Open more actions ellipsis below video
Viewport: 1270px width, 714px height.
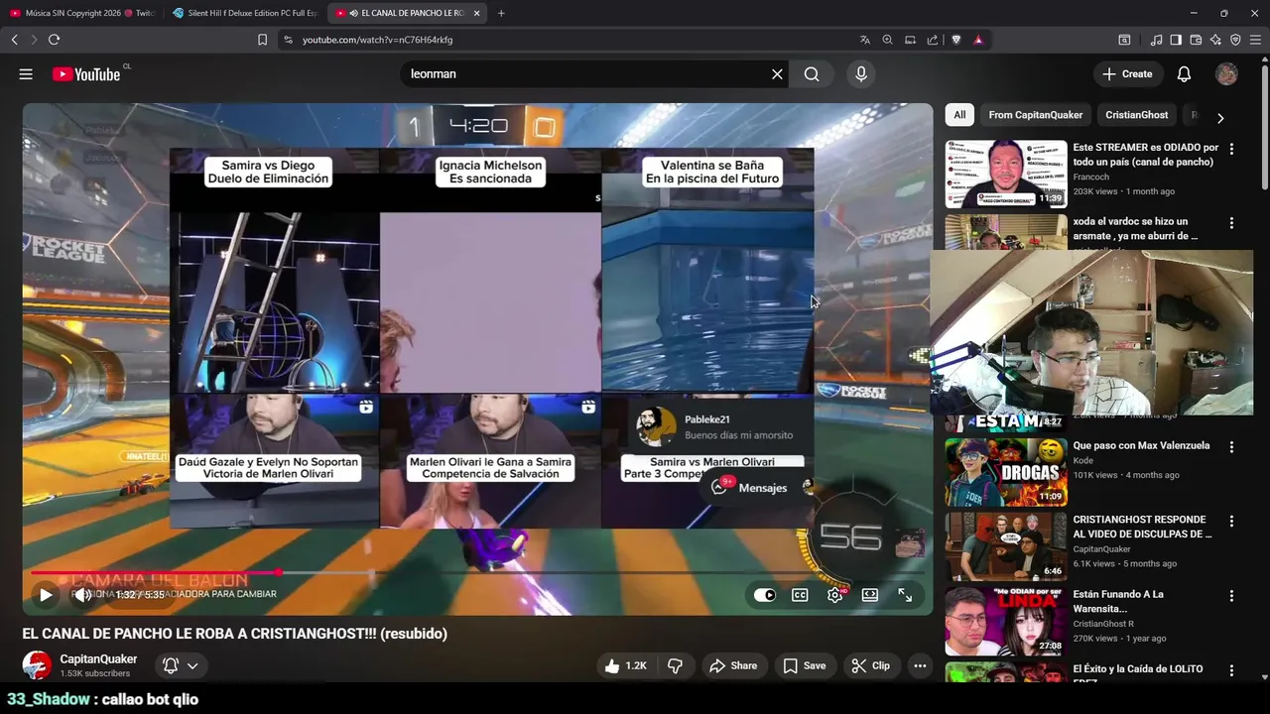click(920, 665)
